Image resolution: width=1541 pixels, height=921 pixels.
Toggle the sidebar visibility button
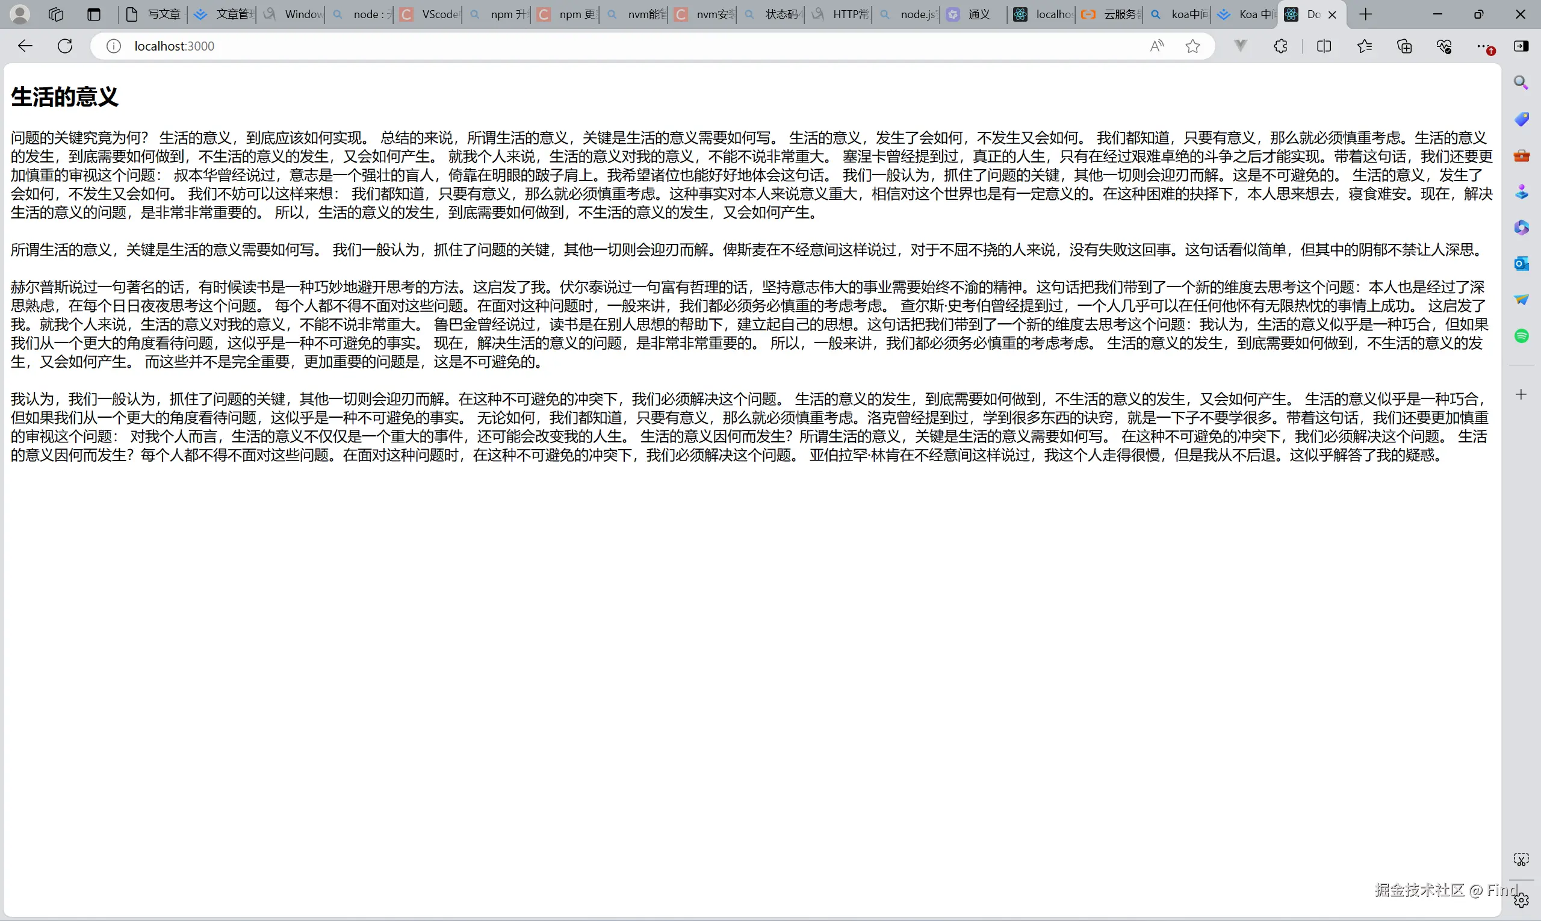pos(1521,46)
